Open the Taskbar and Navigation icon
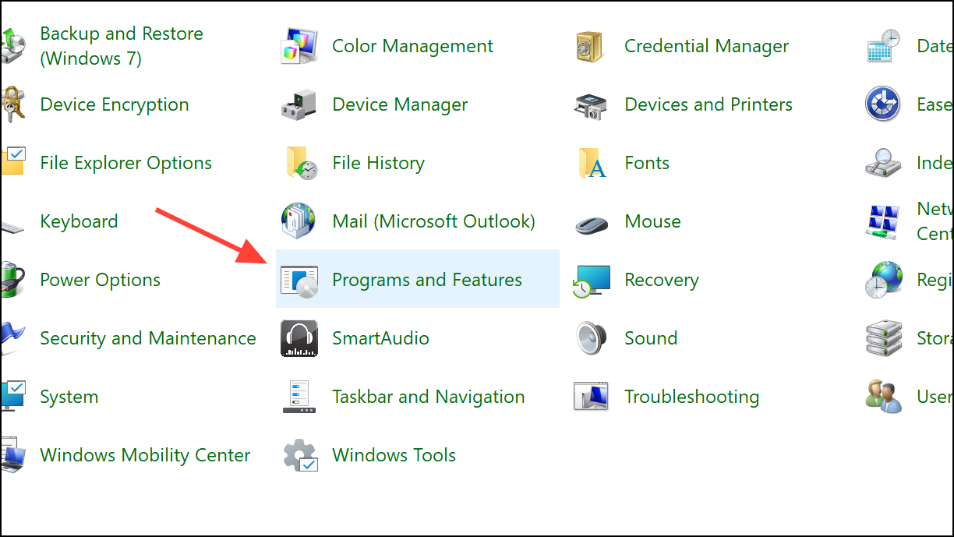 coord(299,397)
